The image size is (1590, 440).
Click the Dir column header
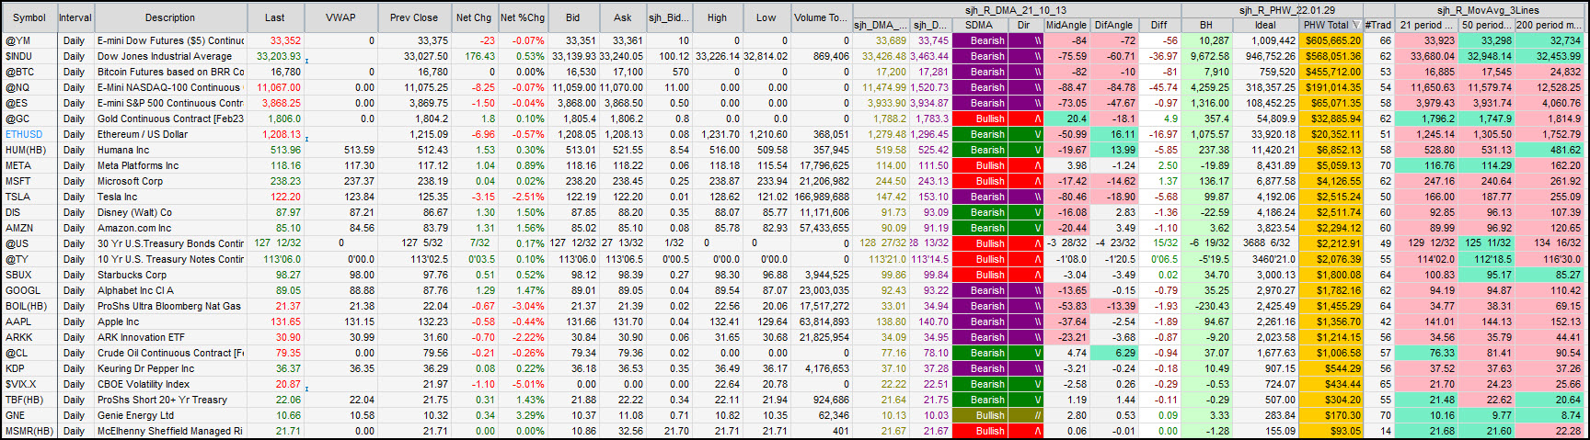pos(1024,25)
